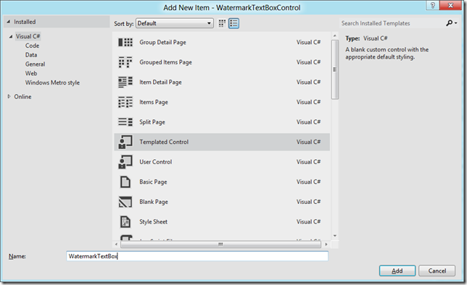467x285 pixels.
Task: Select the Items Page text label
Action: [x=154, y=102]
